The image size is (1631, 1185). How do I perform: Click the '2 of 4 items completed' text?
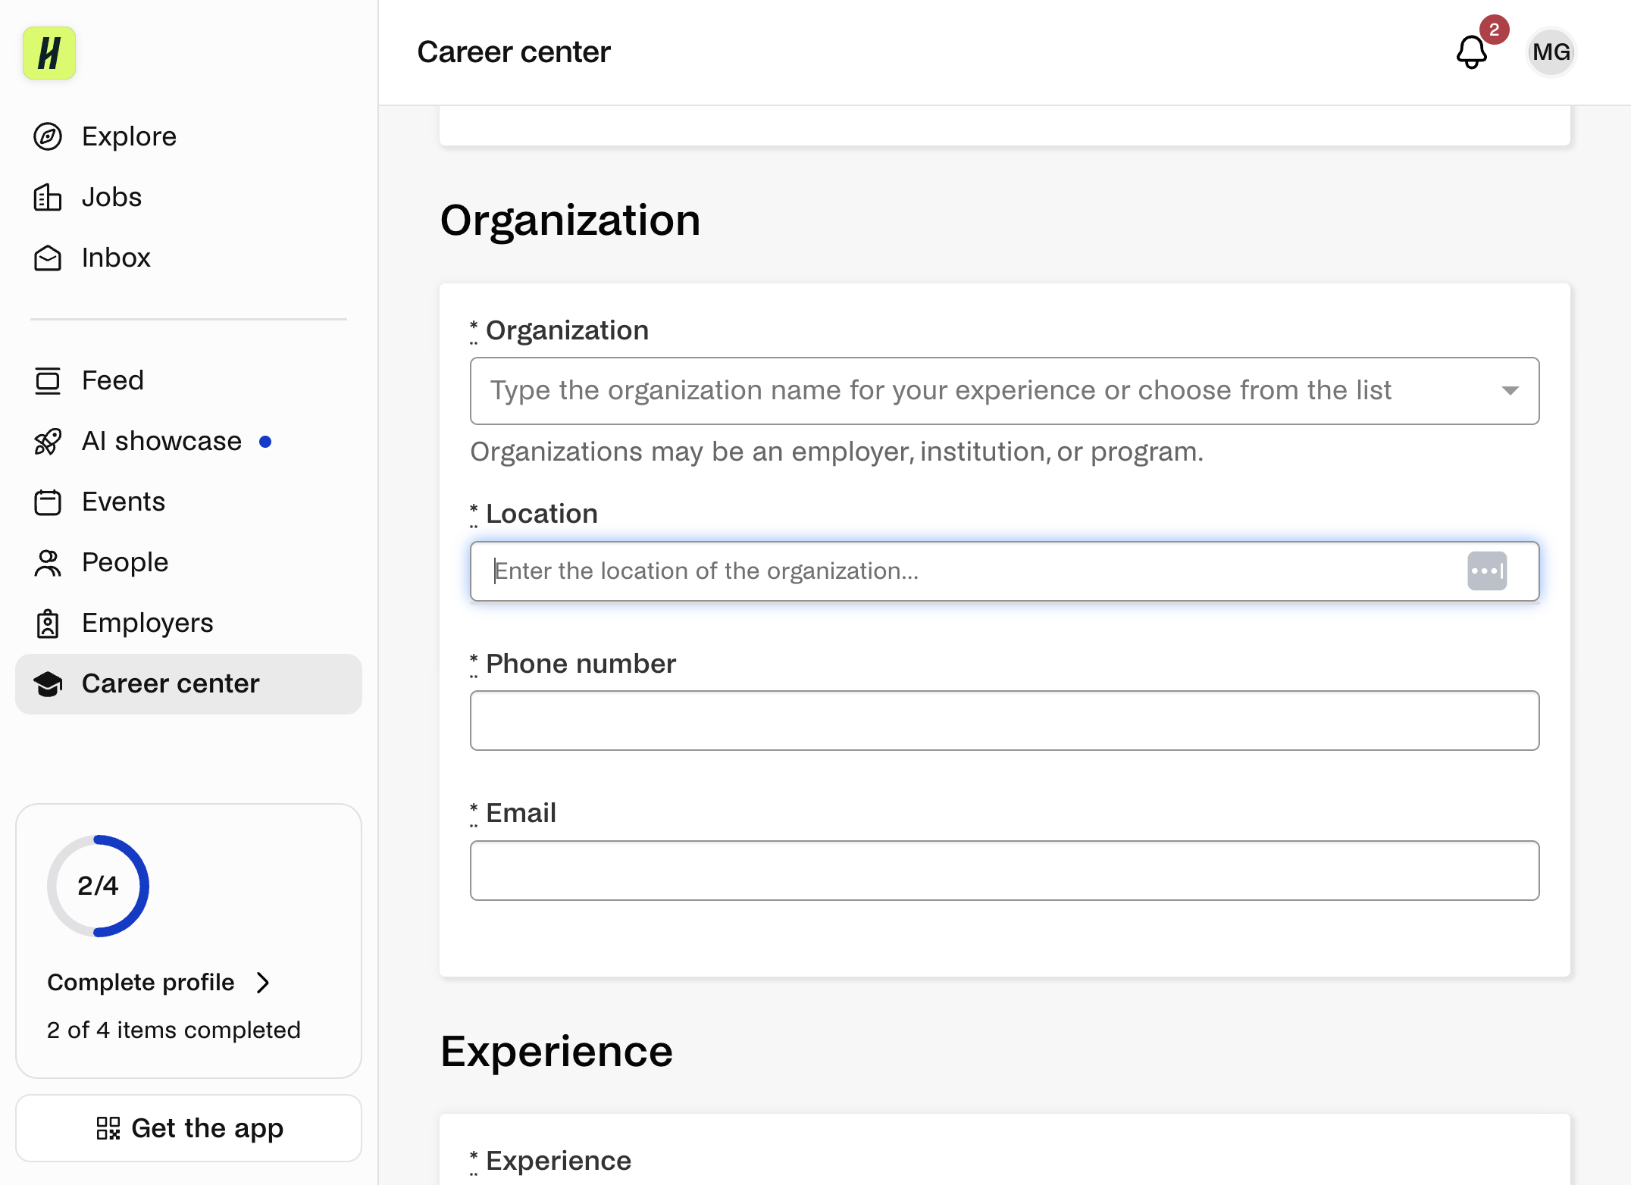(174, 1030)
